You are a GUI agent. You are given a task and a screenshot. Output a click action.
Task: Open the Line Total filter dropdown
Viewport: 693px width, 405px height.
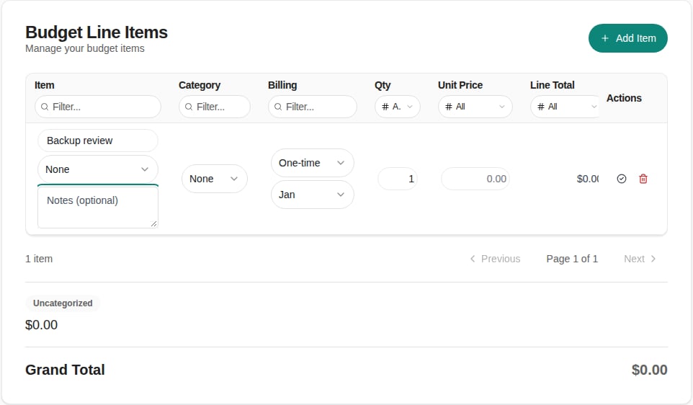(565, 107)
